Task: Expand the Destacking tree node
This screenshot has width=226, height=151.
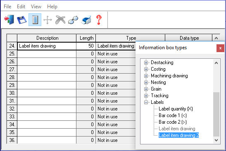Action: click(x=146, y=62)
